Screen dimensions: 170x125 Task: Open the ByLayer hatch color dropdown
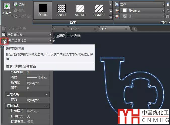click(x=163, y=11)
